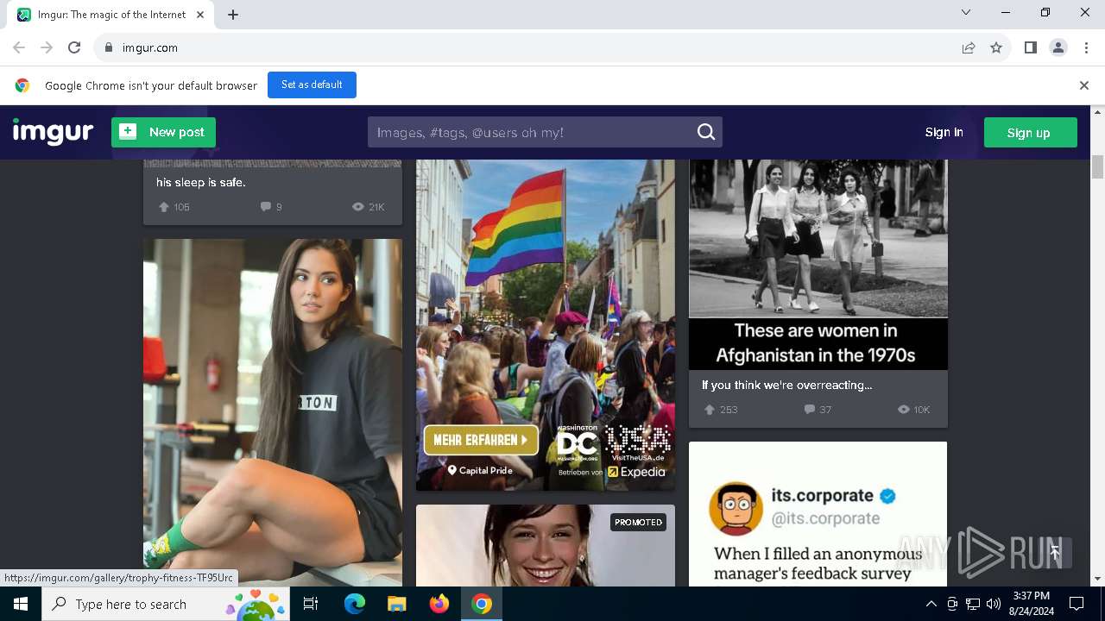Bookmark this tab with the star icon
The image size is (1105, 621).
pos(996,47)
